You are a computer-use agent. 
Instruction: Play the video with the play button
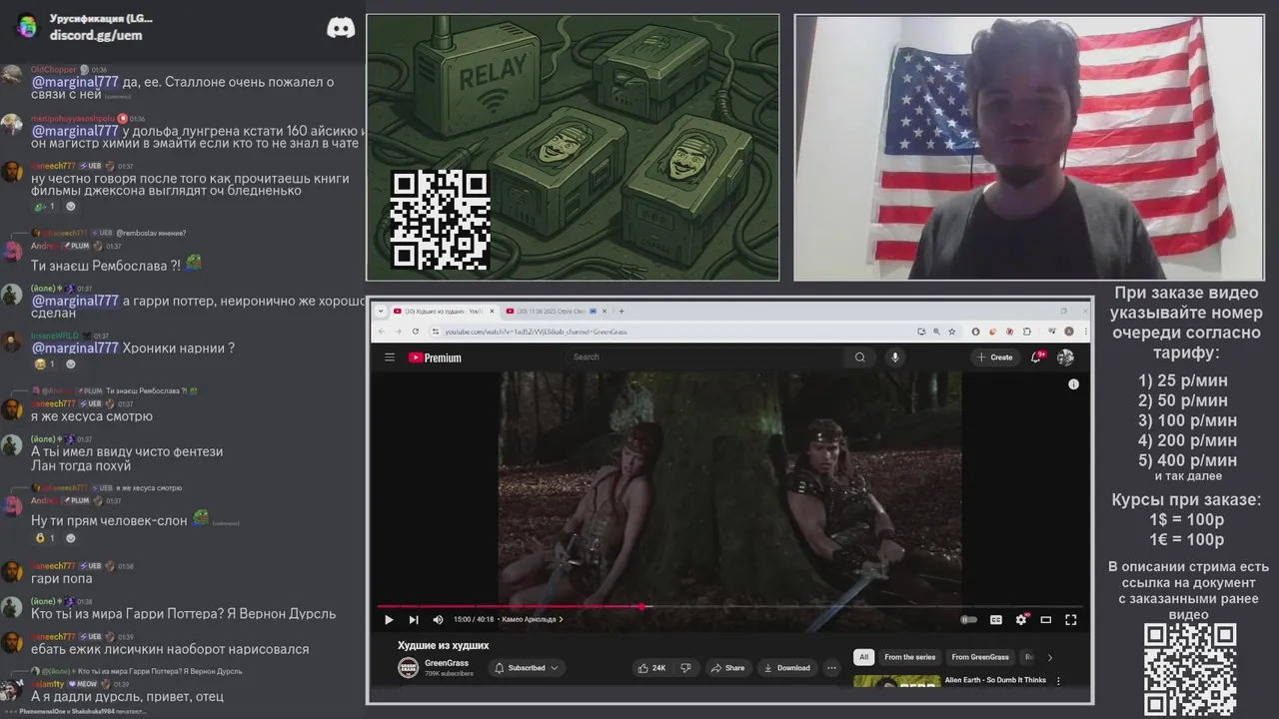[389, 619]
